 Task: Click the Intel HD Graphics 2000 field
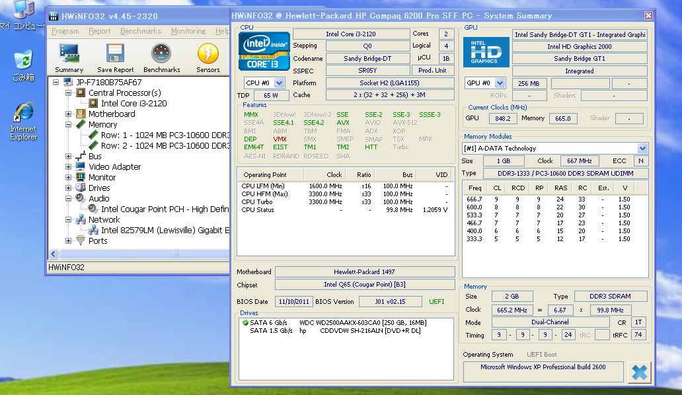[x=580, y=46]
